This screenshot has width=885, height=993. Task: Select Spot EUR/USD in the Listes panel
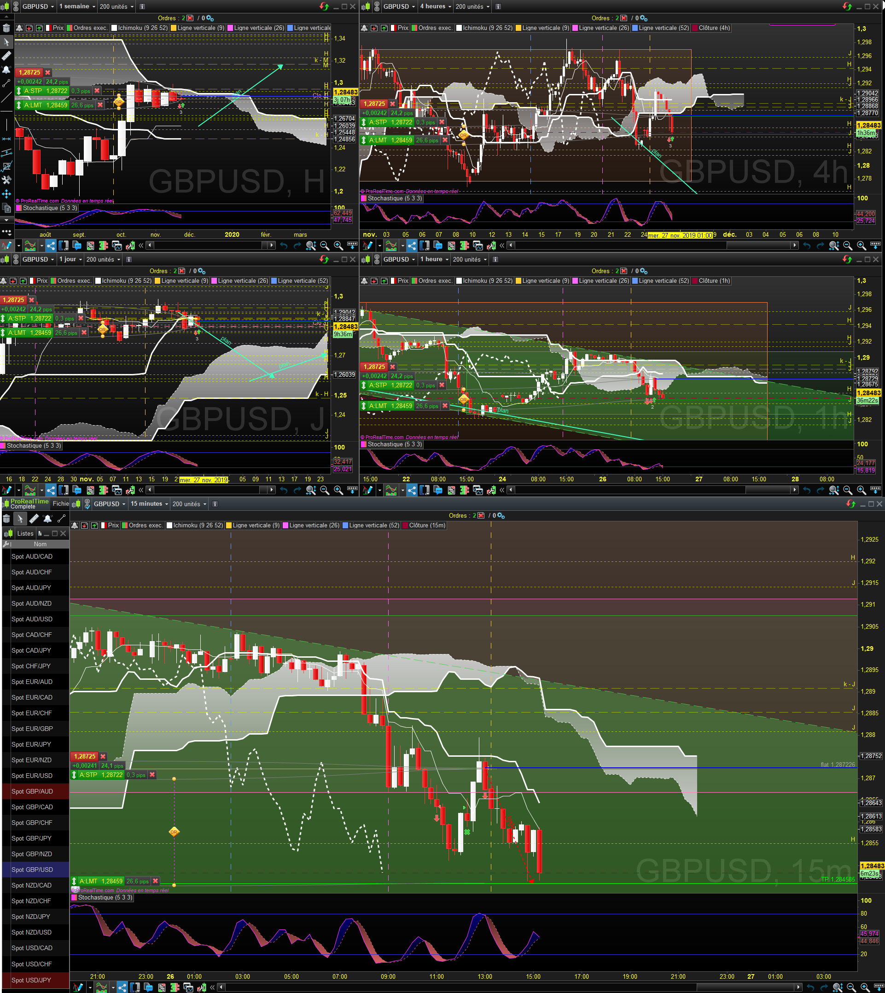click(35, 776)
